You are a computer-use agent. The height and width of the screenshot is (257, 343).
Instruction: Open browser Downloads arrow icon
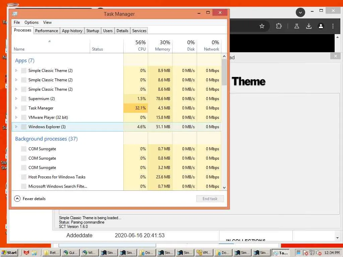(x=308, y=26)
